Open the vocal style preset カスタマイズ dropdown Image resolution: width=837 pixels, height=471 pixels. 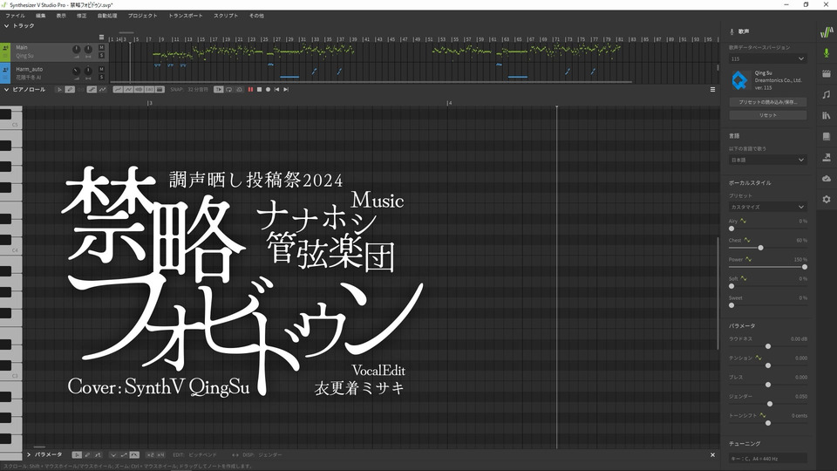coord(767,207)
